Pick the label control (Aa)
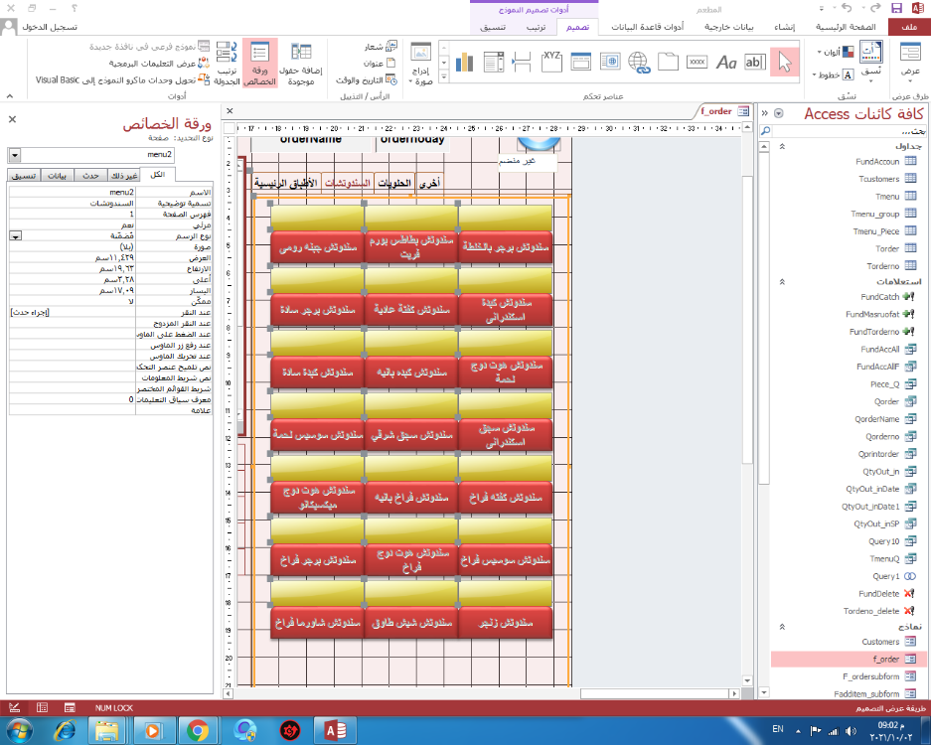Image resolution: width=931 pixels, height=745 pixels. point(726,62)
